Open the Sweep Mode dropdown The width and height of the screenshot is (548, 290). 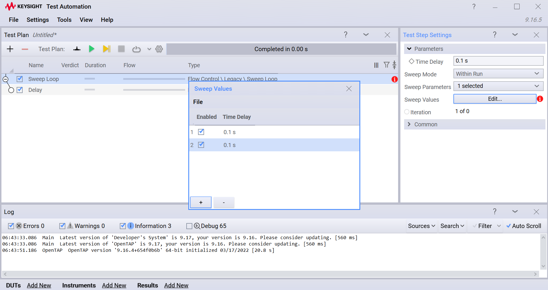498,74
